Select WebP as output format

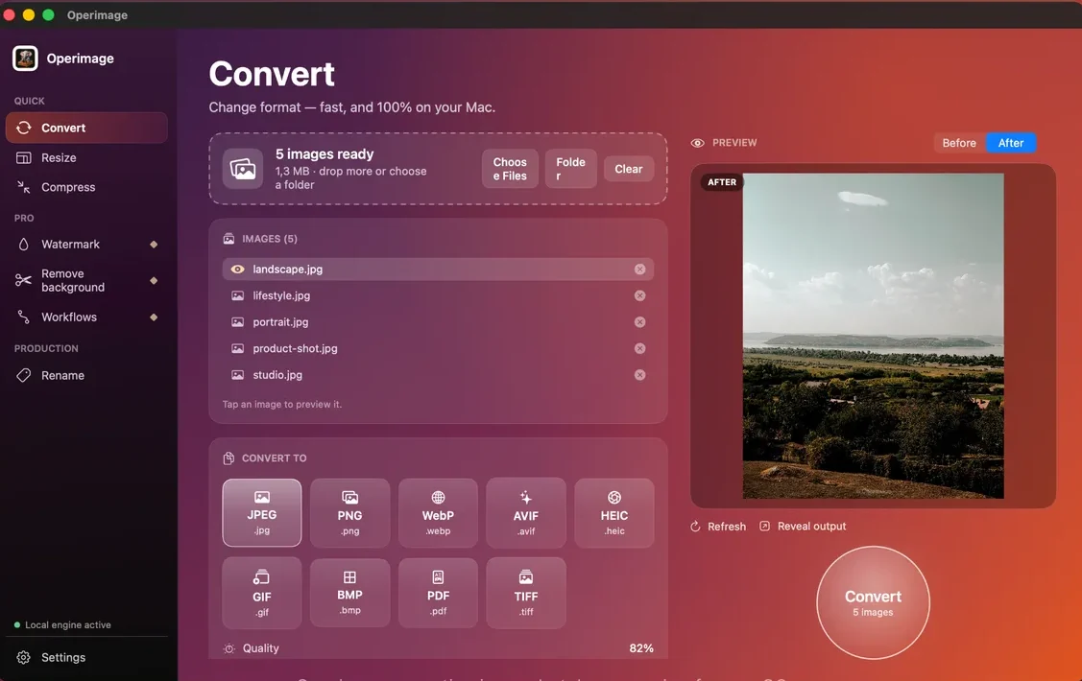click(438, 513)
